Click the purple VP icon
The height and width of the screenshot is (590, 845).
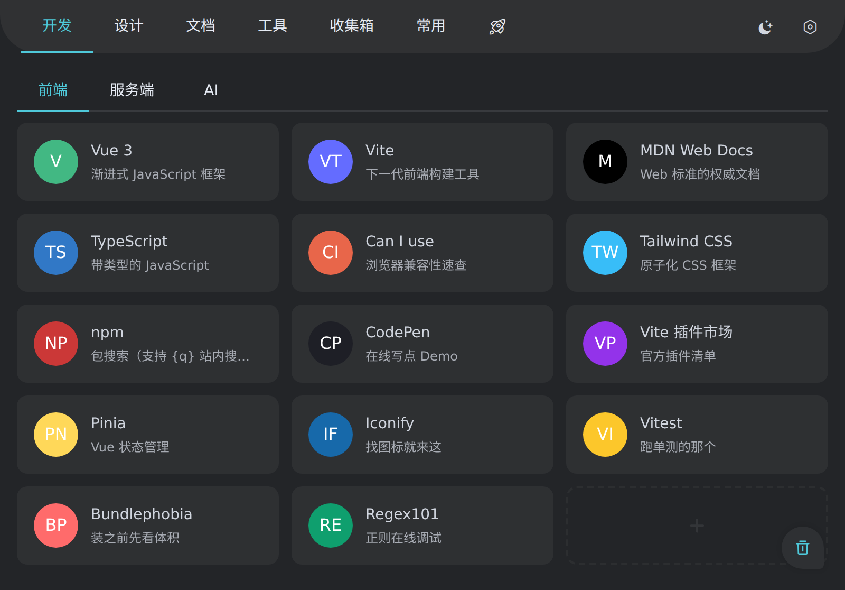tap(605, 344)
